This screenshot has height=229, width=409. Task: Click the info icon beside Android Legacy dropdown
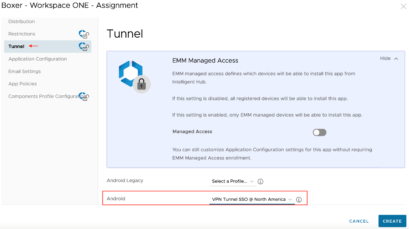tap(260, 181)
